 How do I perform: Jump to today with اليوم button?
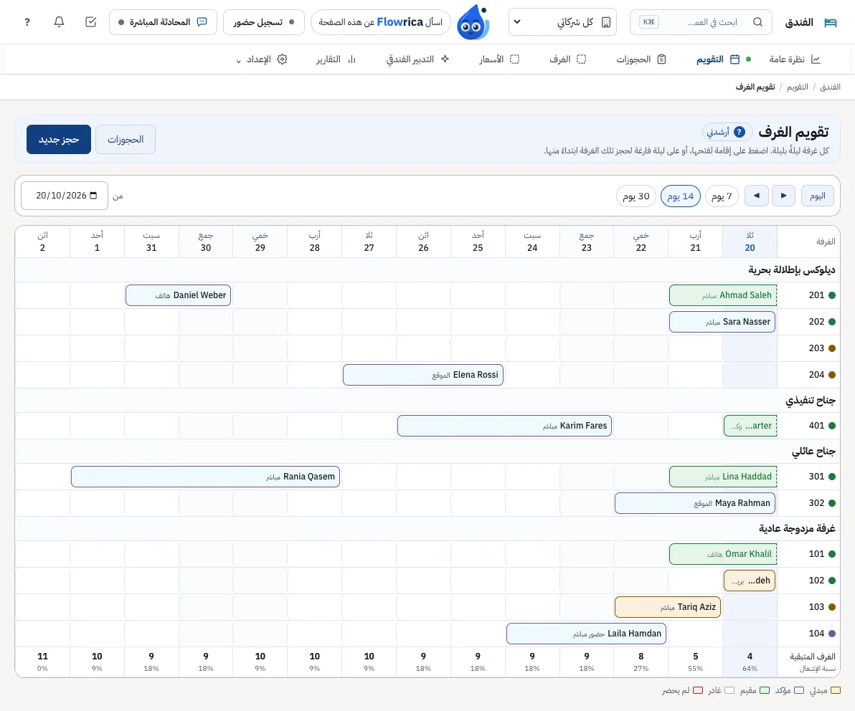coord(818,196)
